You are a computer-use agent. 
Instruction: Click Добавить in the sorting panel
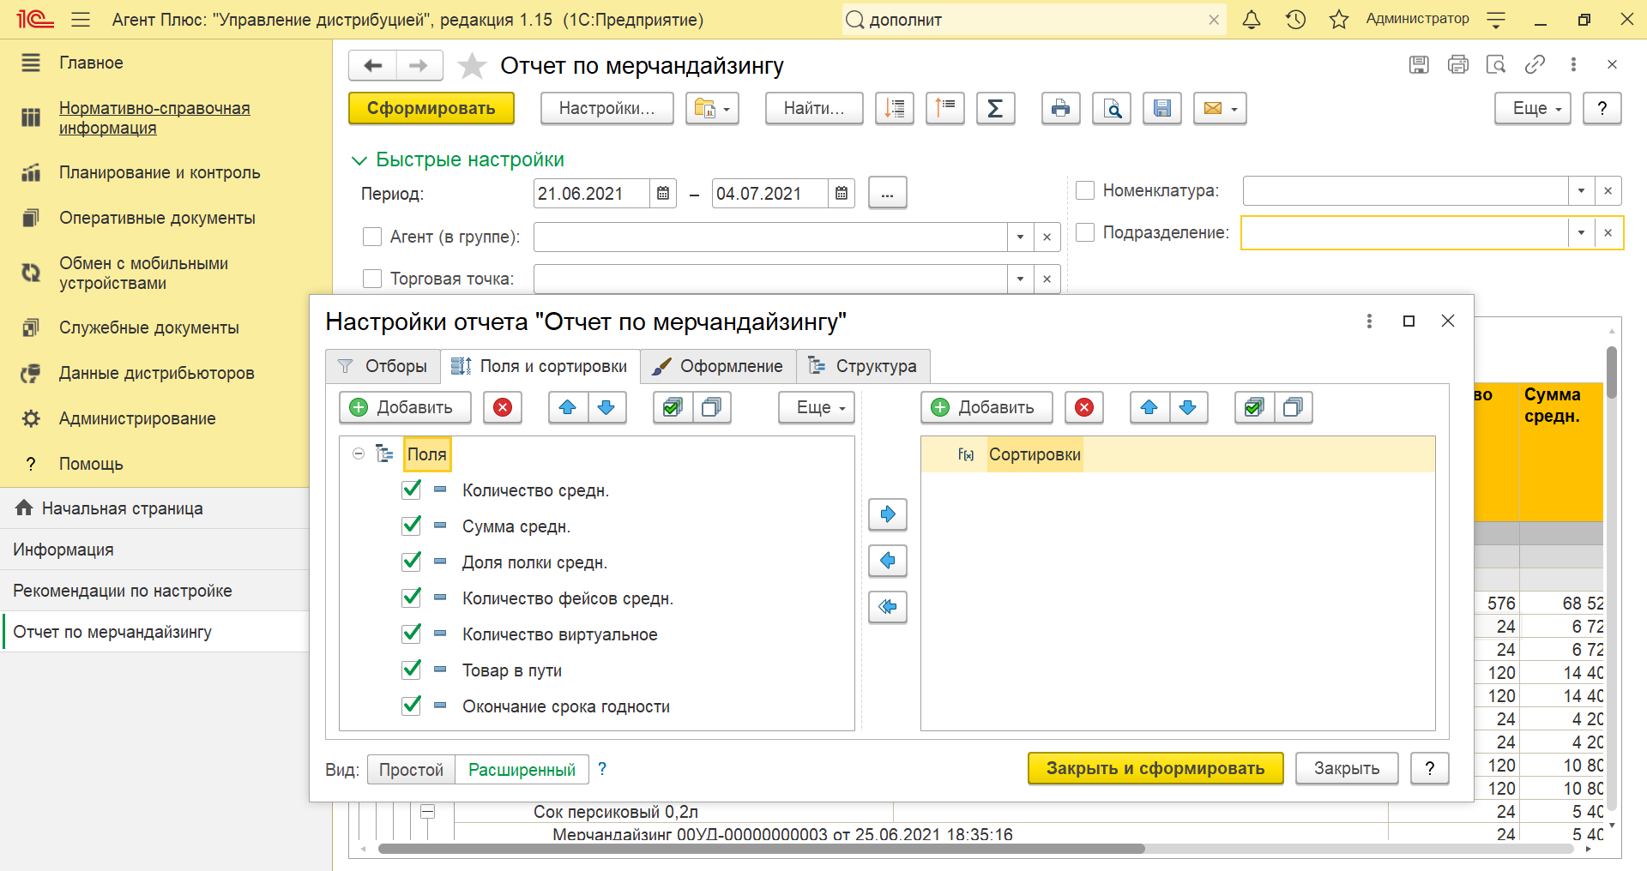pos(986,408)
